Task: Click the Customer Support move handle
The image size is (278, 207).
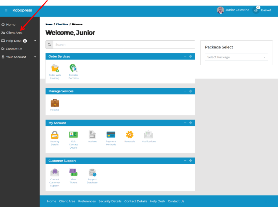Action: pyautogui.click(x=191, y=161)
